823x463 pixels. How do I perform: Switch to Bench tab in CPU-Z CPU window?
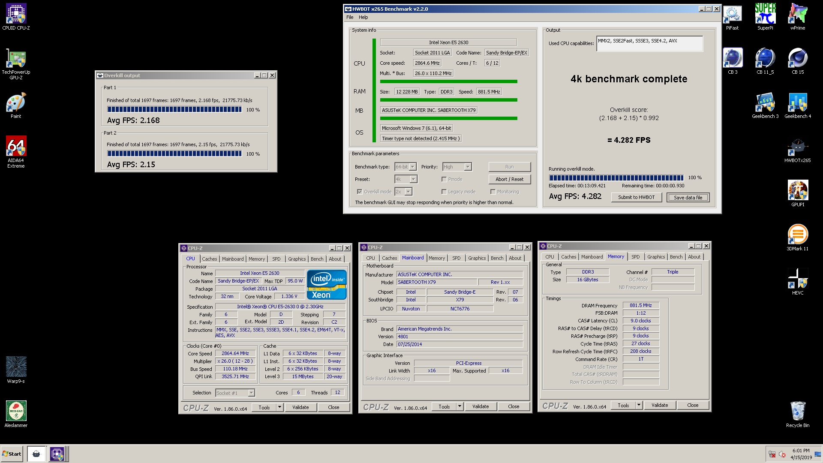(317, 259)
